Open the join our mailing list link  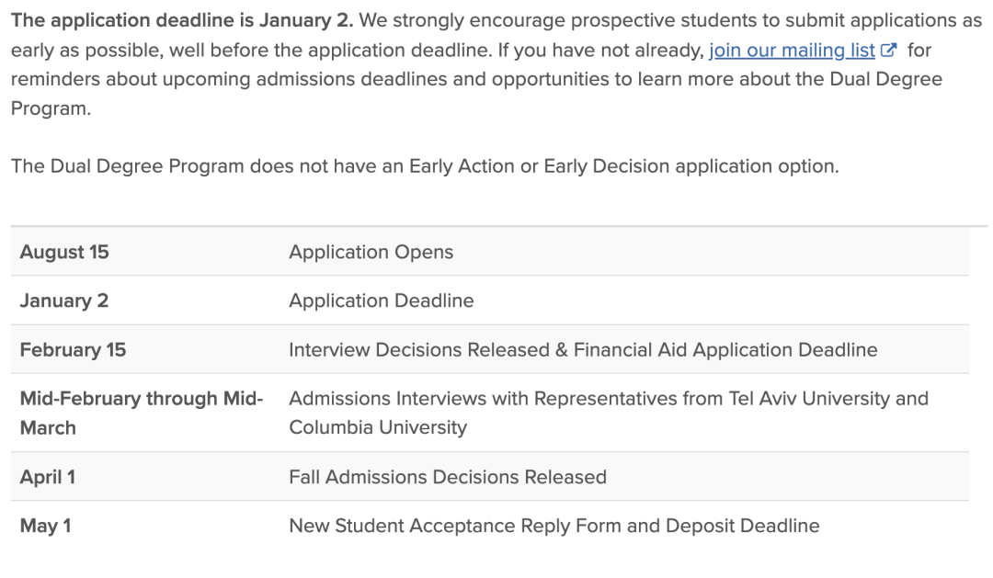tap(792, 50)
